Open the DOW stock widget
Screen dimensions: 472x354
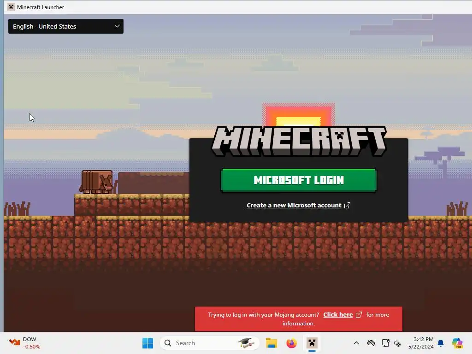[x=25, y=343]
